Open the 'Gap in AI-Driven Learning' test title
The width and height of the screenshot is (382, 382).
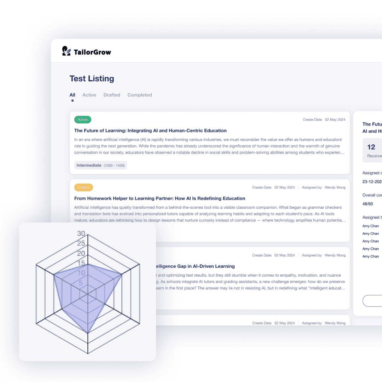tap(195, 266)
